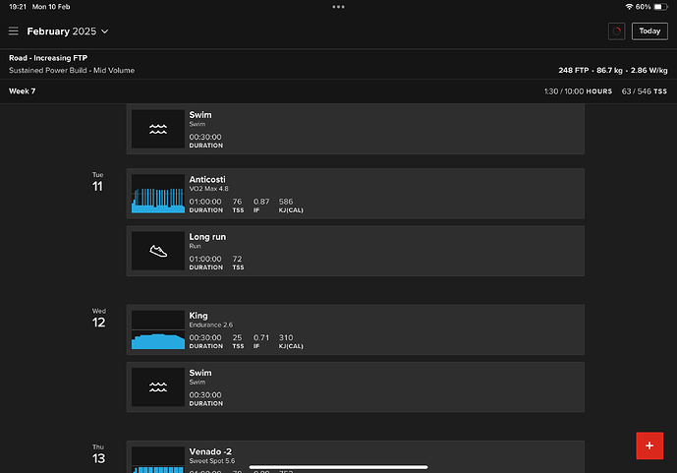The height and width of the screenshot is (473, 677).
Task: Tap the battery status icon
Action: tap(660, 7)
